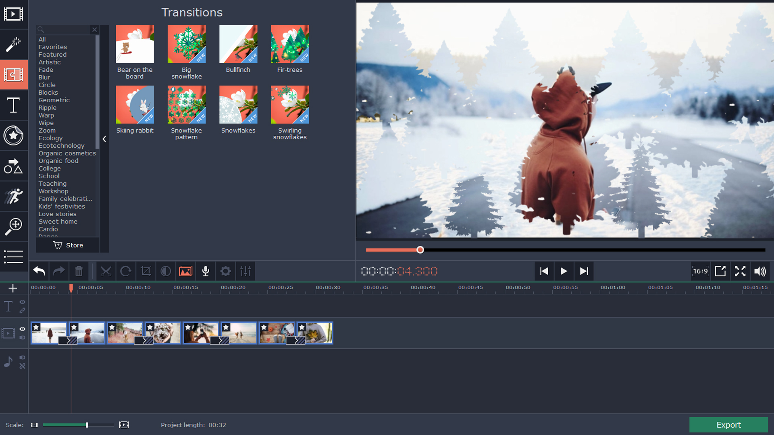The width and height of the screenshot is (774, 435).
Task: Open the transitions Store
Action: 67,245
